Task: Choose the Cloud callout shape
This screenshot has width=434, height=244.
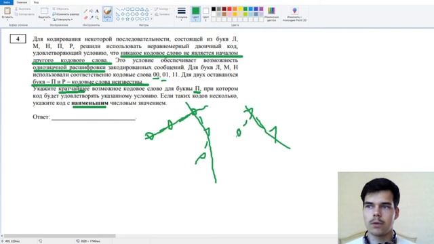Action: pos(146,19)
